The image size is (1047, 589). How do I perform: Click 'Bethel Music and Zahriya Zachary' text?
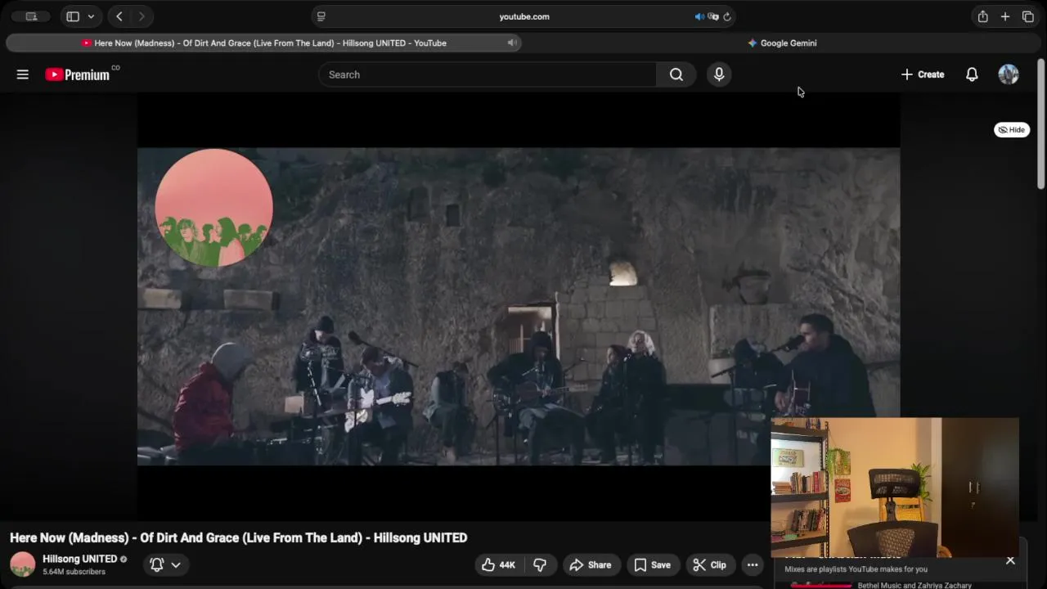click(x=914, y=586)
